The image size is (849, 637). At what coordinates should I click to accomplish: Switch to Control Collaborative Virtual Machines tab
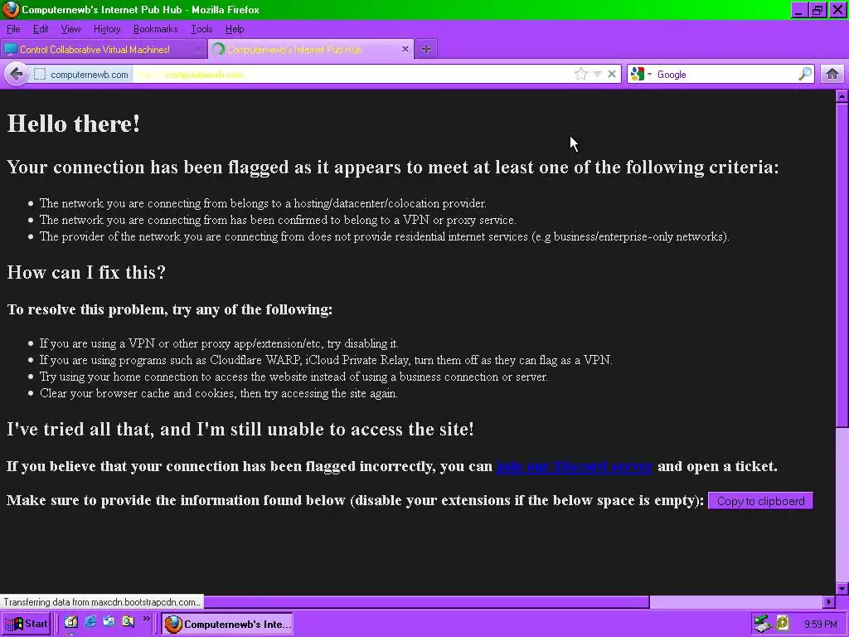(x=103, y=49)
